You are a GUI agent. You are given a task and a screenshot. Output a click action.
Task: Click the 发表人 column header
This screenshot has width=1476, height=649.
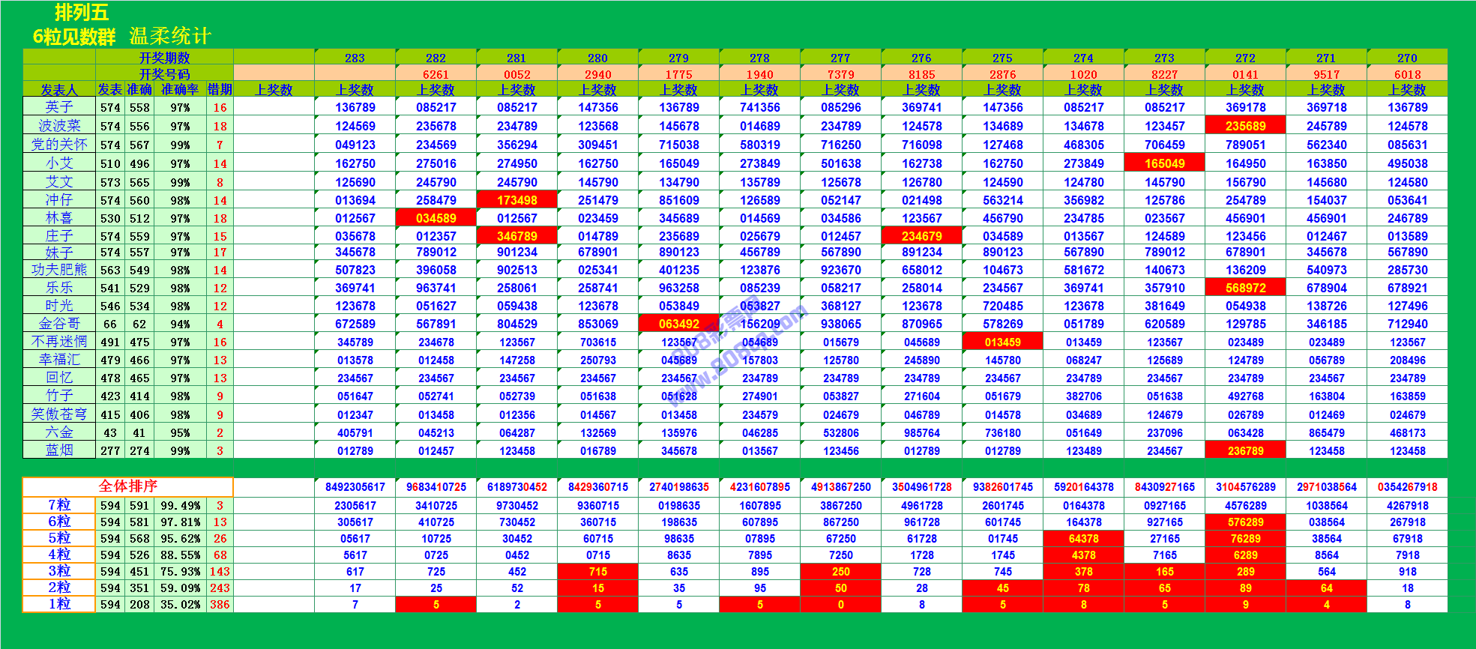click(59, 90)
